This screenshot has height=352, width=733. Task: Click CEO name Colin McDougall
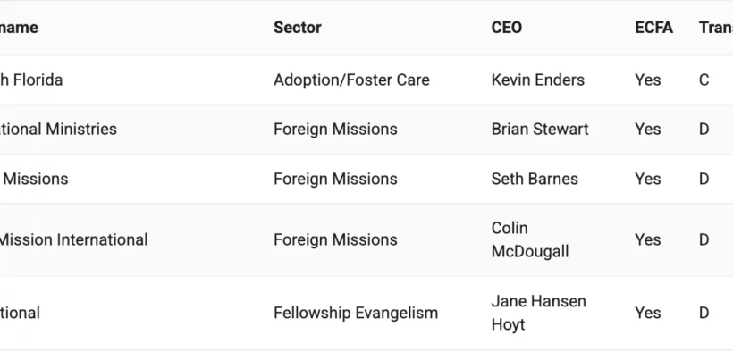530,239
